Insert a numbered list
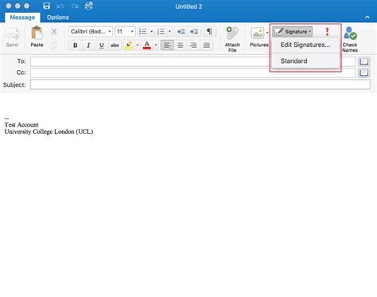The width and height of the screenshot is (377, 297). click(x=161, y=32)
